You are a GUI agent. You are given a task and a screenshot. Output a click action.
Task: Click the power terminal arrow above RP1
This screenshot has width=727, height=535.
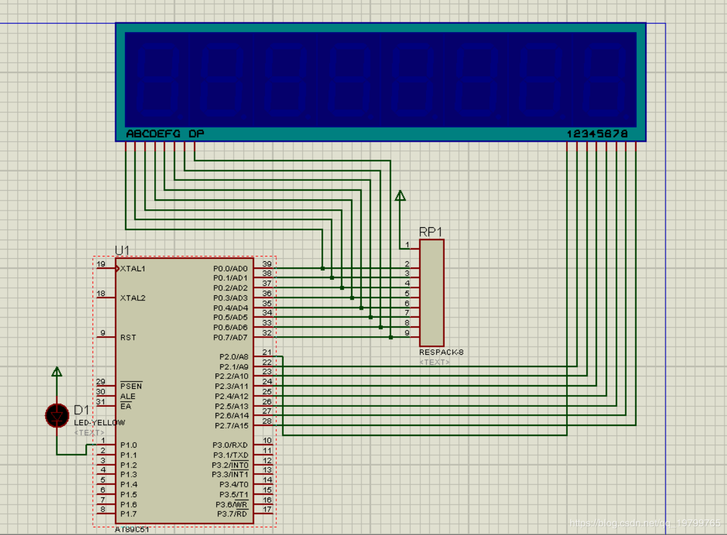(x=400, y=196)
